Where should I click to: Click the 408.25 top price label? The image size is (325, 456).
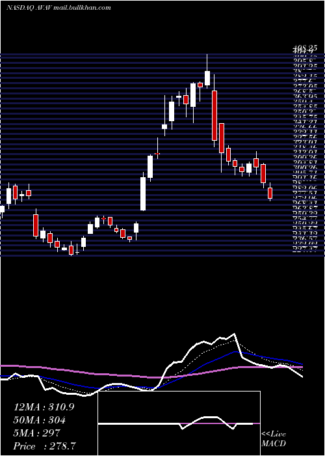[305, 48]
